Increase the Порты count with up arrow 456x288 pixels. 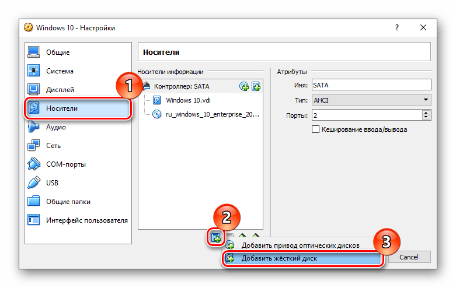tap(426, 113)
